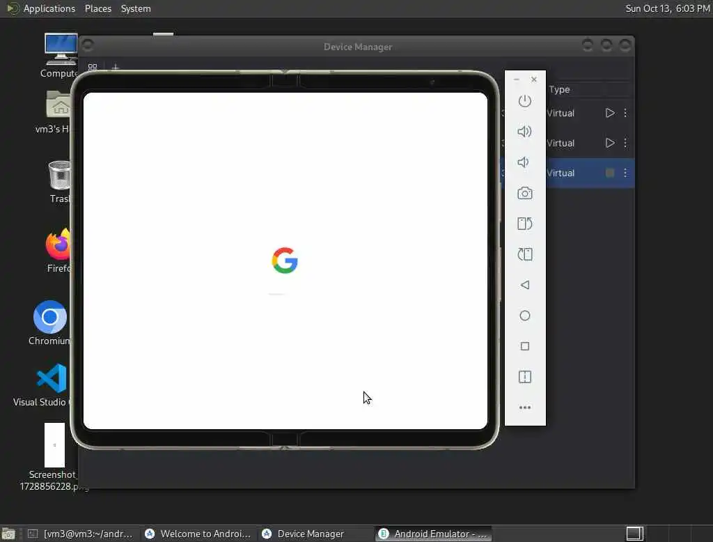Click the emulator power button icon
Viewport: 713px width, 542px height.
[x=525, y=101]
